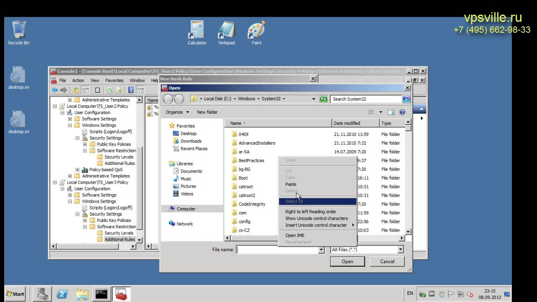Select Downloads in the Favorites pane
The height and width of the screenshot is (302, 537).
pyautogui.click(x=191, y=141)
